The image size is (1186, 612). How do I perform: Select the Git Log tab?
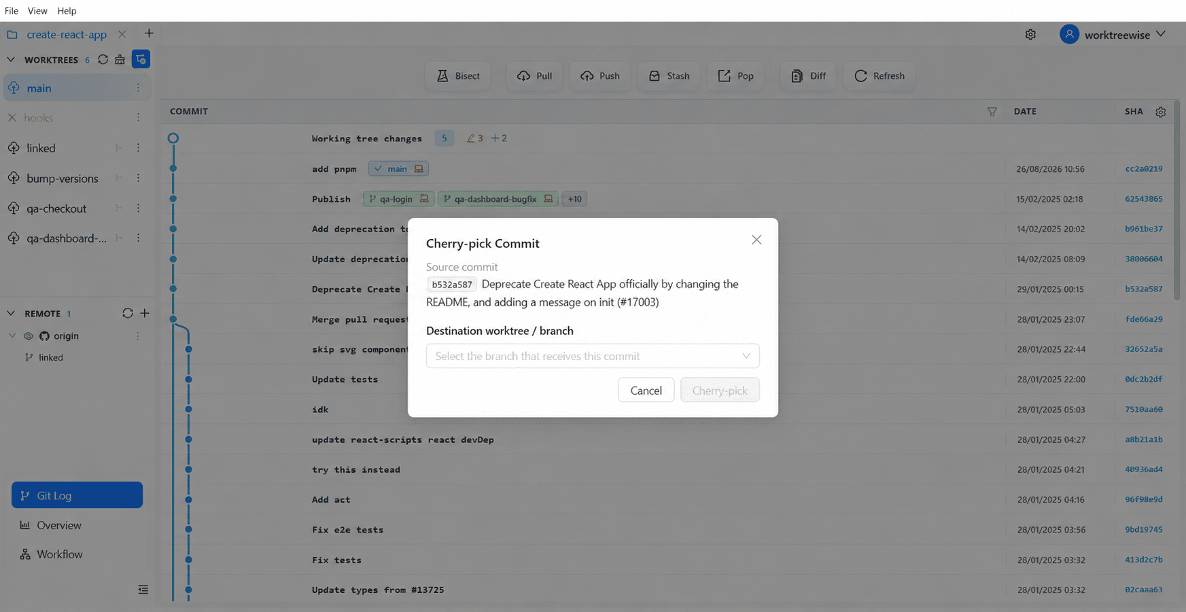tap(77, 495)
